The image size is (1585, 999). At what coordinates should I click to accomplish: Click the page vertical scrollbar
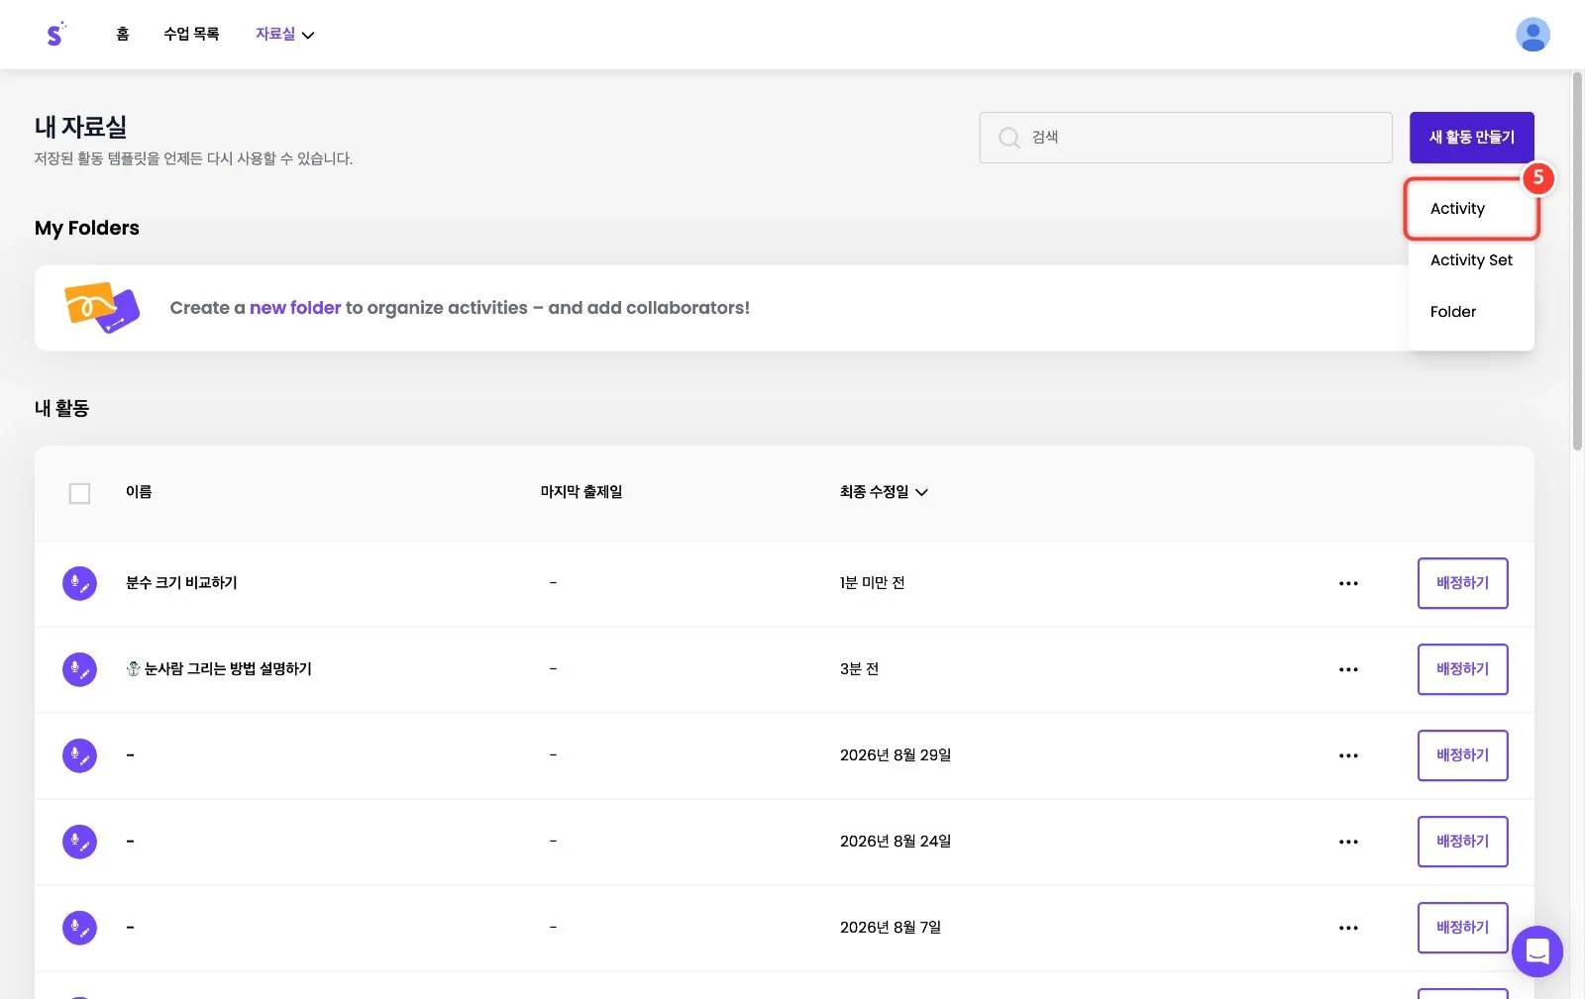click(1577, 261)
